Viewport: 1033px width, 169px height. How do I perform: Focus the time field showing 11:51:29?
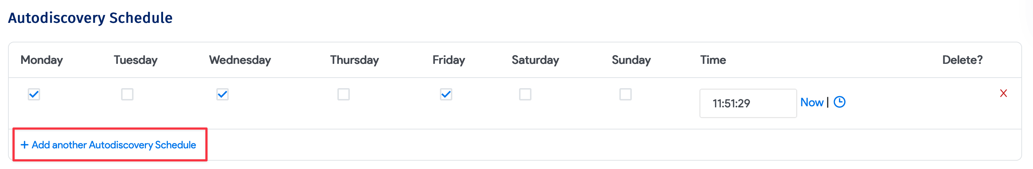[748, 103]
